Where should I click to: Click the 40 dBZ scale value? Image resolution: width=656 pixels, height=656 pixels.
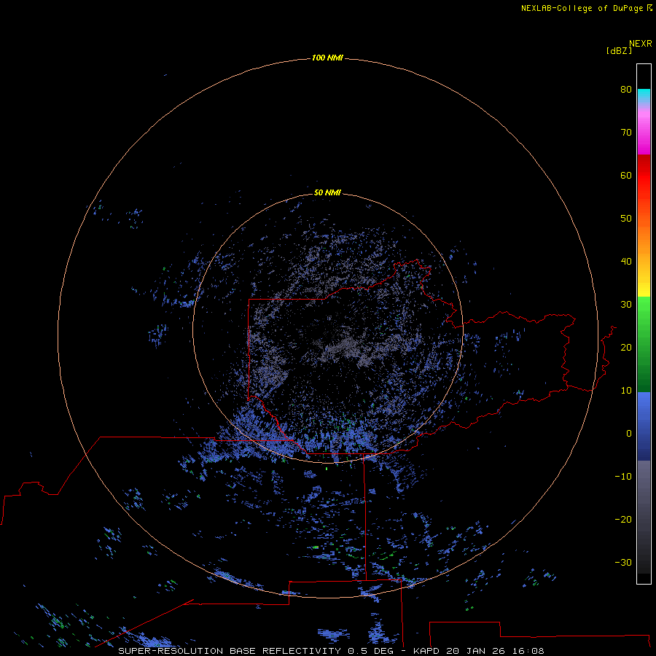[x=626, y=262]
